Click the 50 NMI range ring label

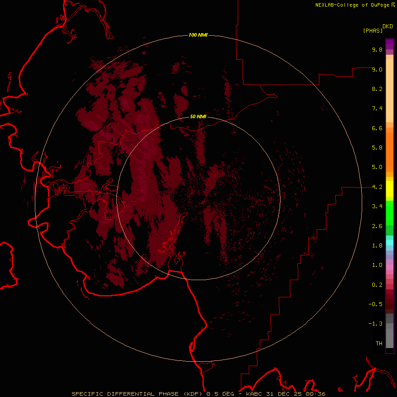coord(198,116)
